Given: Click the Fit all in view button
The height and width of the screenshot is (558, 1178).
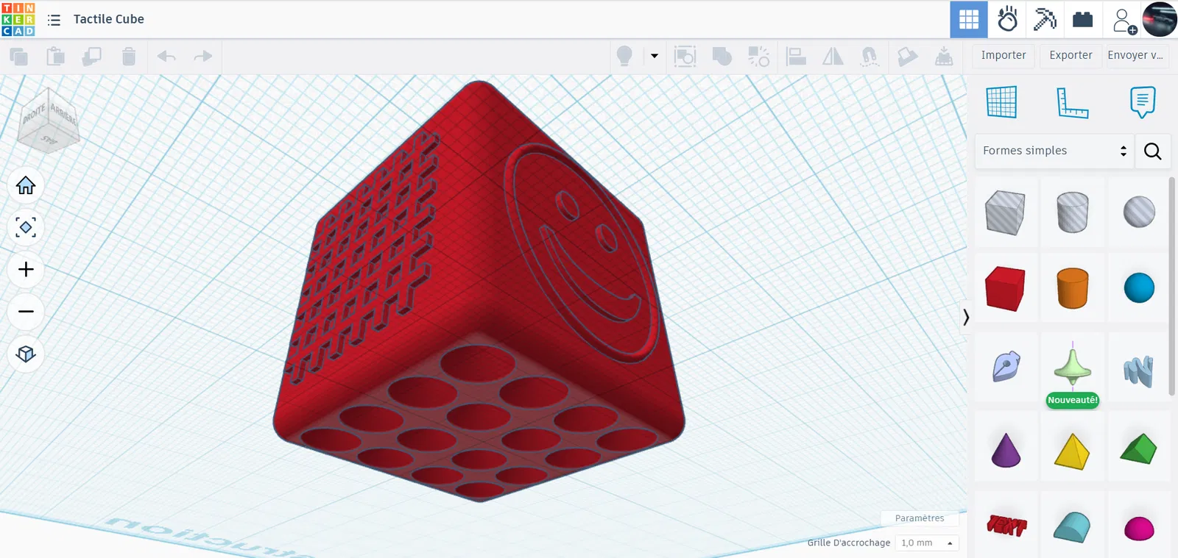Looking at the screenshot, I should [x=26, y=227].
